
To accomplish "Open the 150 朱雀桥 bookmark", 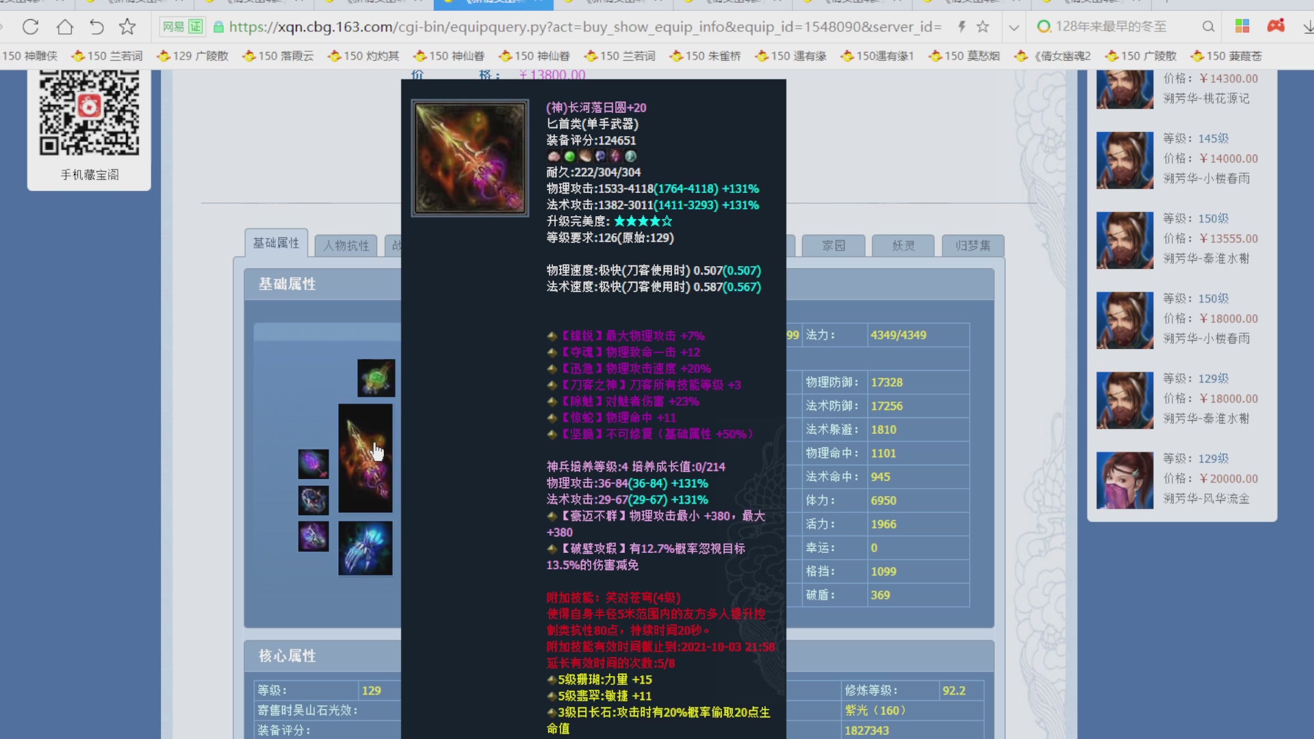I will (x=706, y=56).
